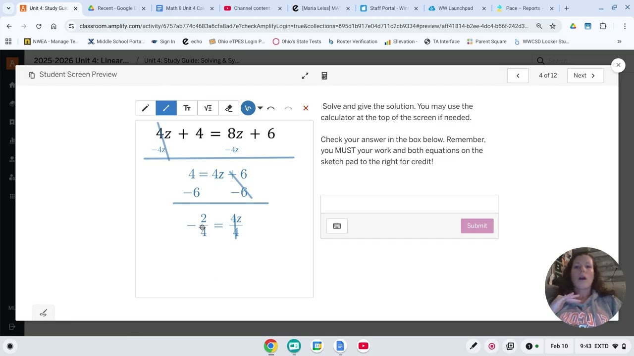Viewport: 634px width, 356px height.
Task: Go to previous screen arrow
Action: coord(518,75)
